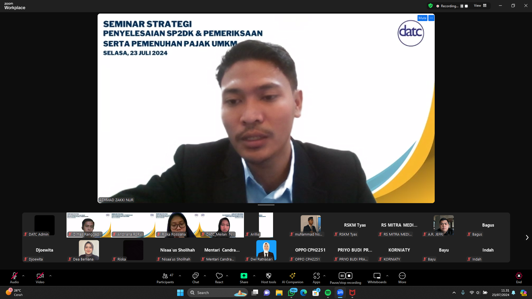Turn on camera with Video button

pos(40,278)
